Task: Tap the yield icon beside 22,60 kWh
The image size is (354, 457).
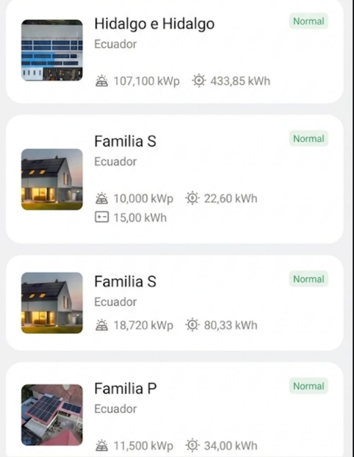Action: click(x=192, y=198)
